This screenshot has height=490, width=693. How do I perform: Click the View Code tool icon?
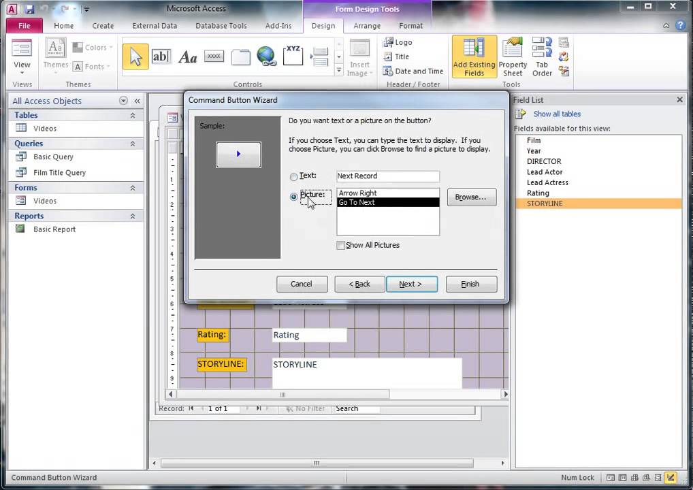(x=564, y=56)
